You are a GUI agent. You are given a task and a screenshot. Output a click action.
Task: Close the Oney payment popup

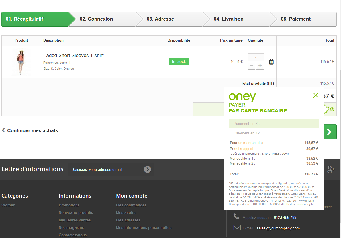315,95
